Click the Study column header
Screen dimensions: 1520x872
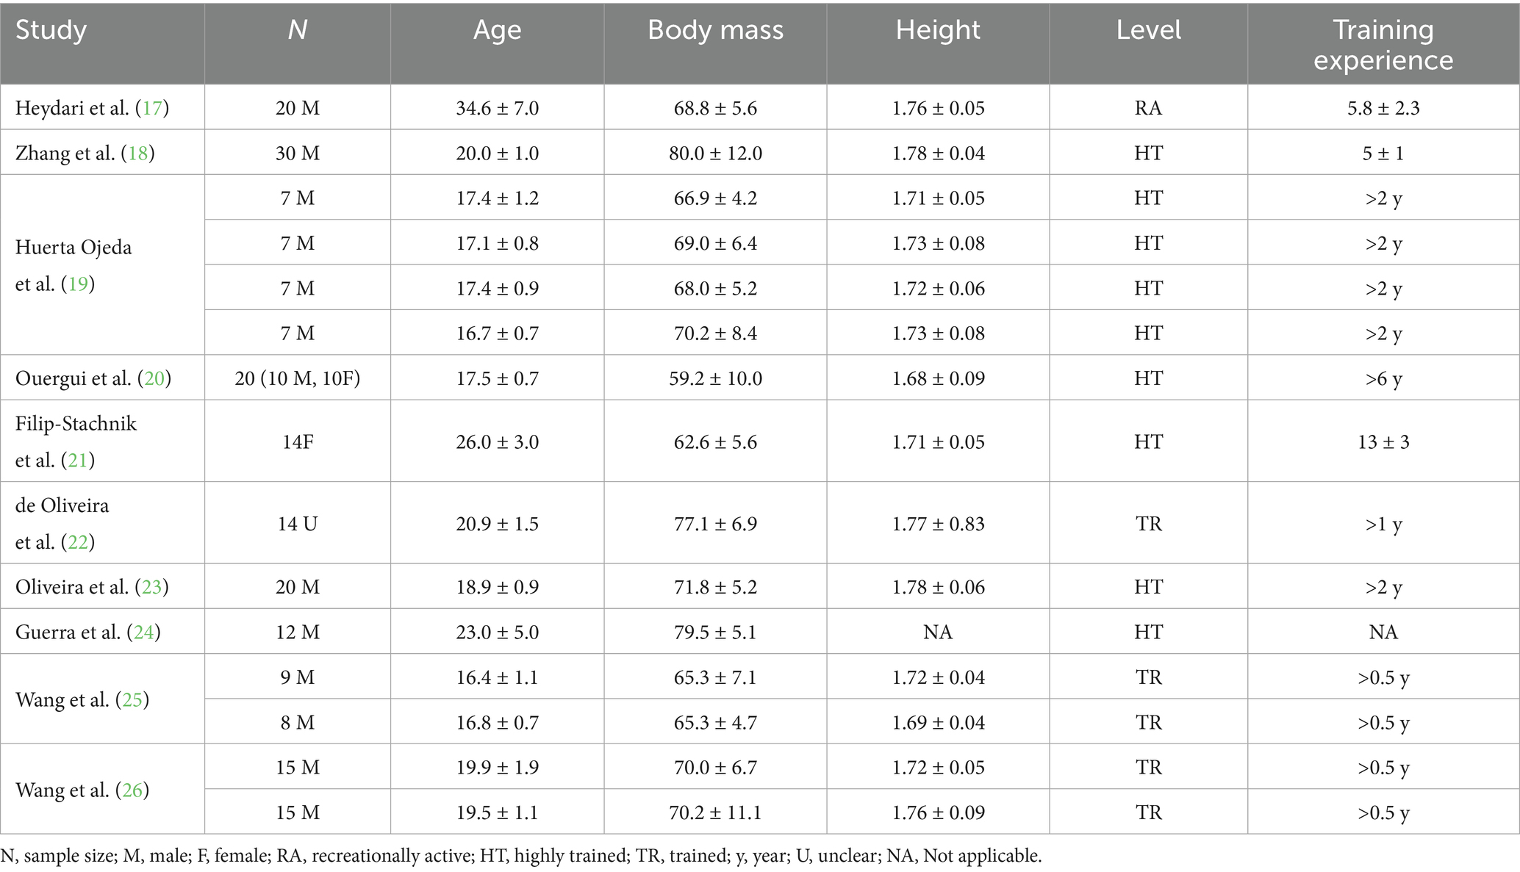(x=51, y=31)
